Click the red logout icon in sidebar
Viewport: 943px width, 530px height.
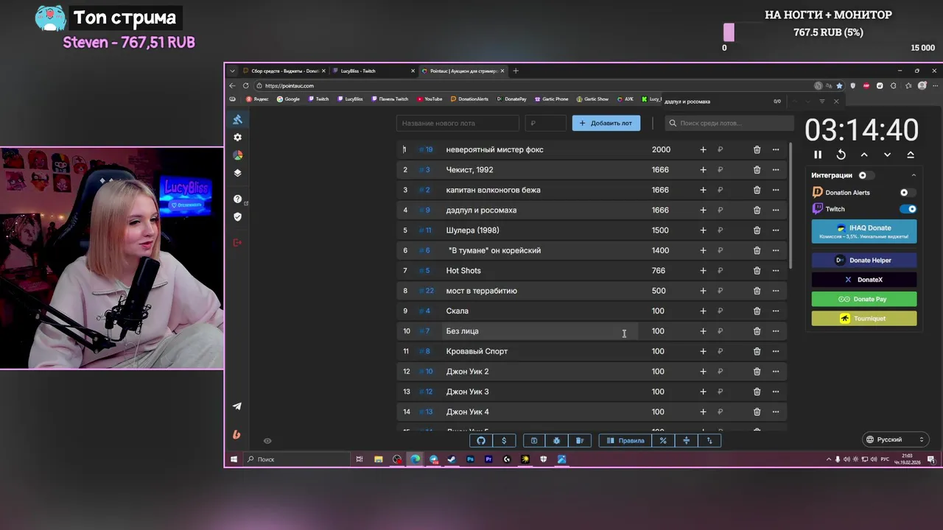[237, 242]
